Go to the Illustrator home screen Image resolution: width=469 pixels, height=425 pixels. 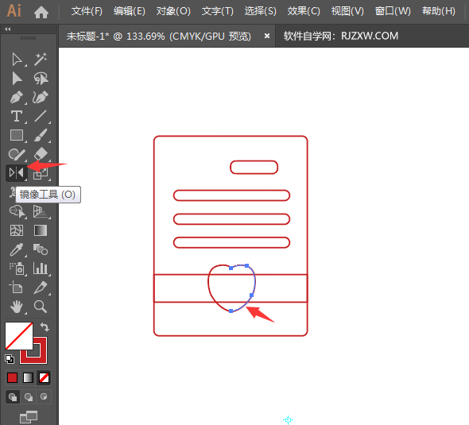[41, 12]
